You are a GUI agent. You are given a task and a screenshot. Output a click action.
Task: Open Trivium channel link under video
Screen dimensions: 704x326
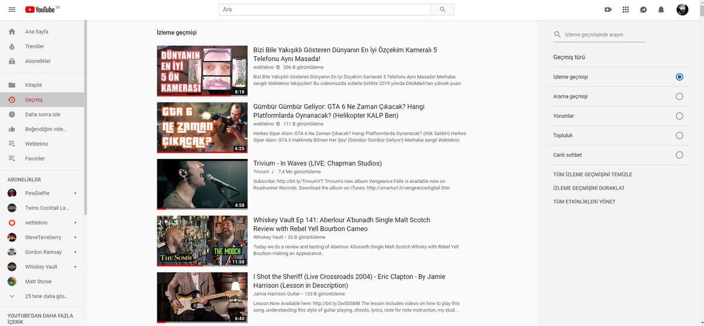coord(261,172)
